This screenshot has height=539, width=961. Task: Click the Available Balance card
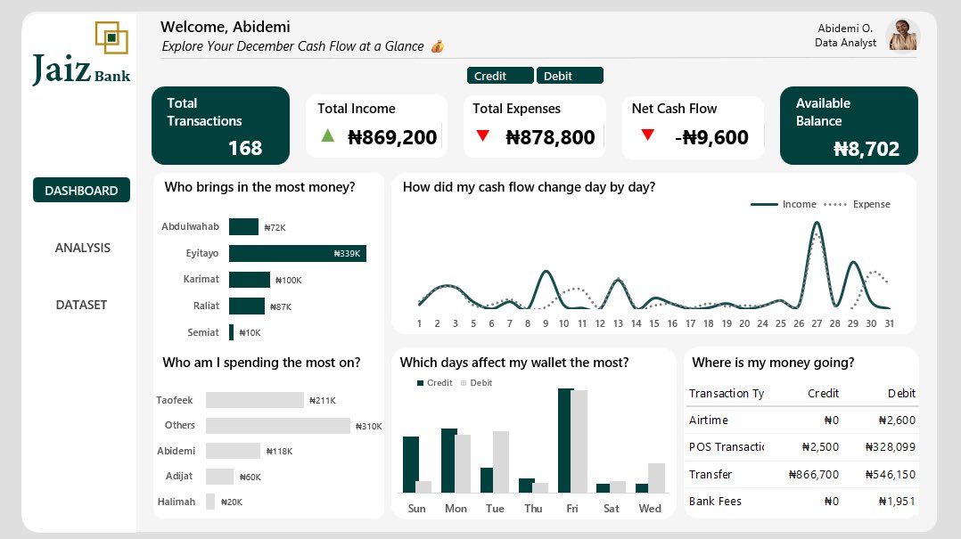click(x=849, y=126)
